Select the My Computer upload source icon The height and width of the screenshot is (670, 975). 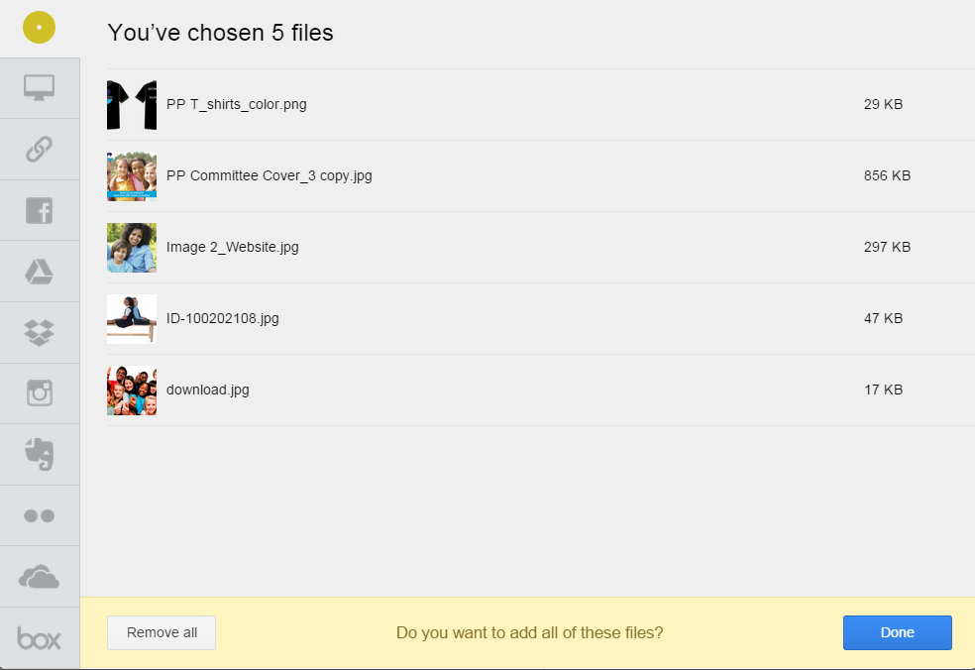point(40,88)
